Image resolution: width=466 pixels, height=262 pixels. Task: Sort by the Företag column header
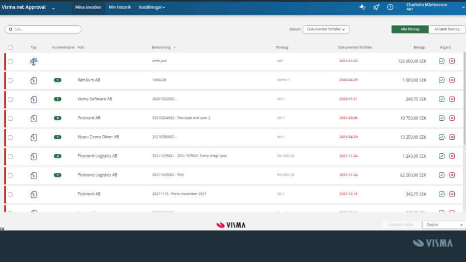click(x=282, y=48)
